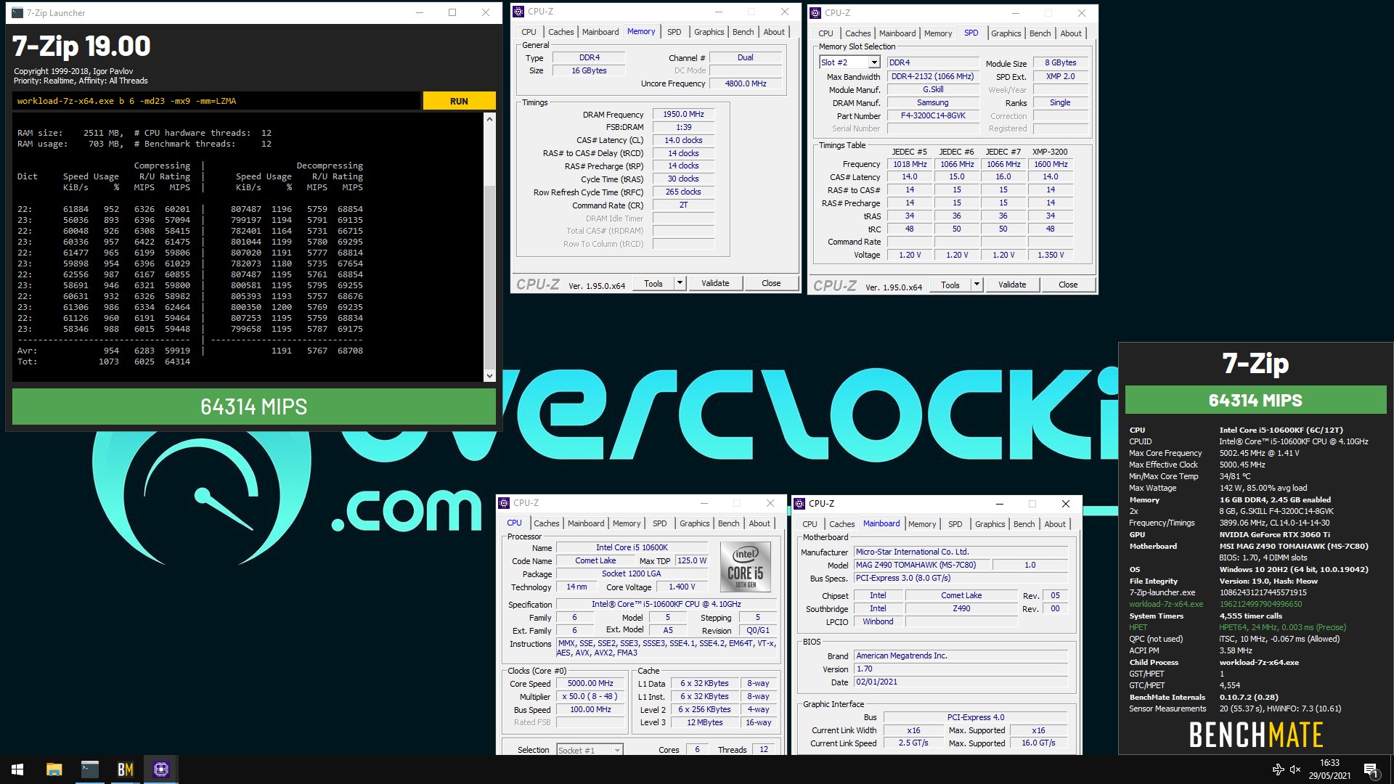
Task: Click Validate in CPU-Z Memory window
Action: pyautogui.click(x=715, y=283)
